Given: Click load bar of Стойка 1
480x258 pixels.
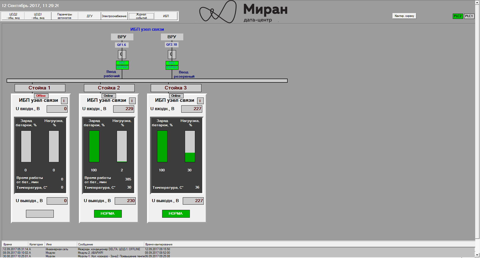Looking at the screenshot, I should pyautogui.click(x=54, y=146).
